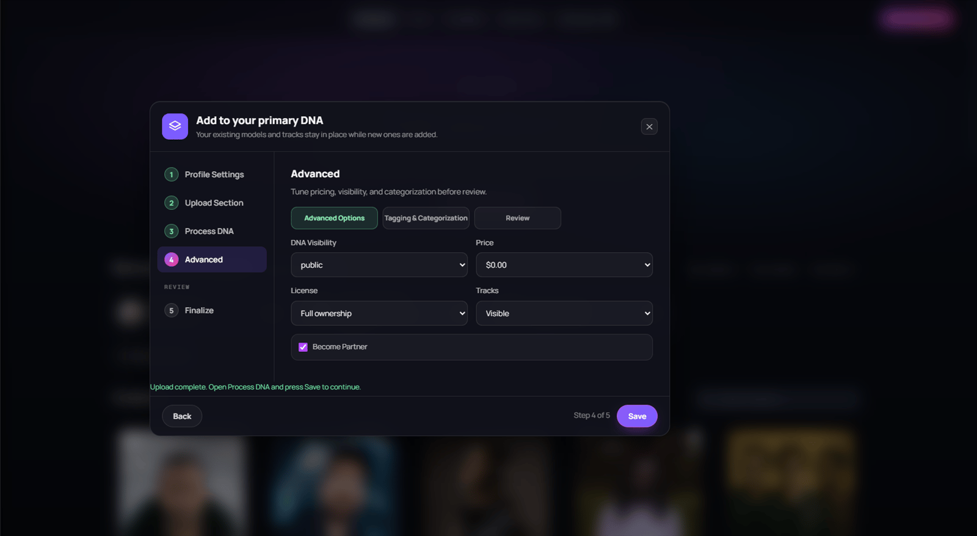Switch to the Advanced Options tab
The image size is (977, 536).
[x=334, y=218]
